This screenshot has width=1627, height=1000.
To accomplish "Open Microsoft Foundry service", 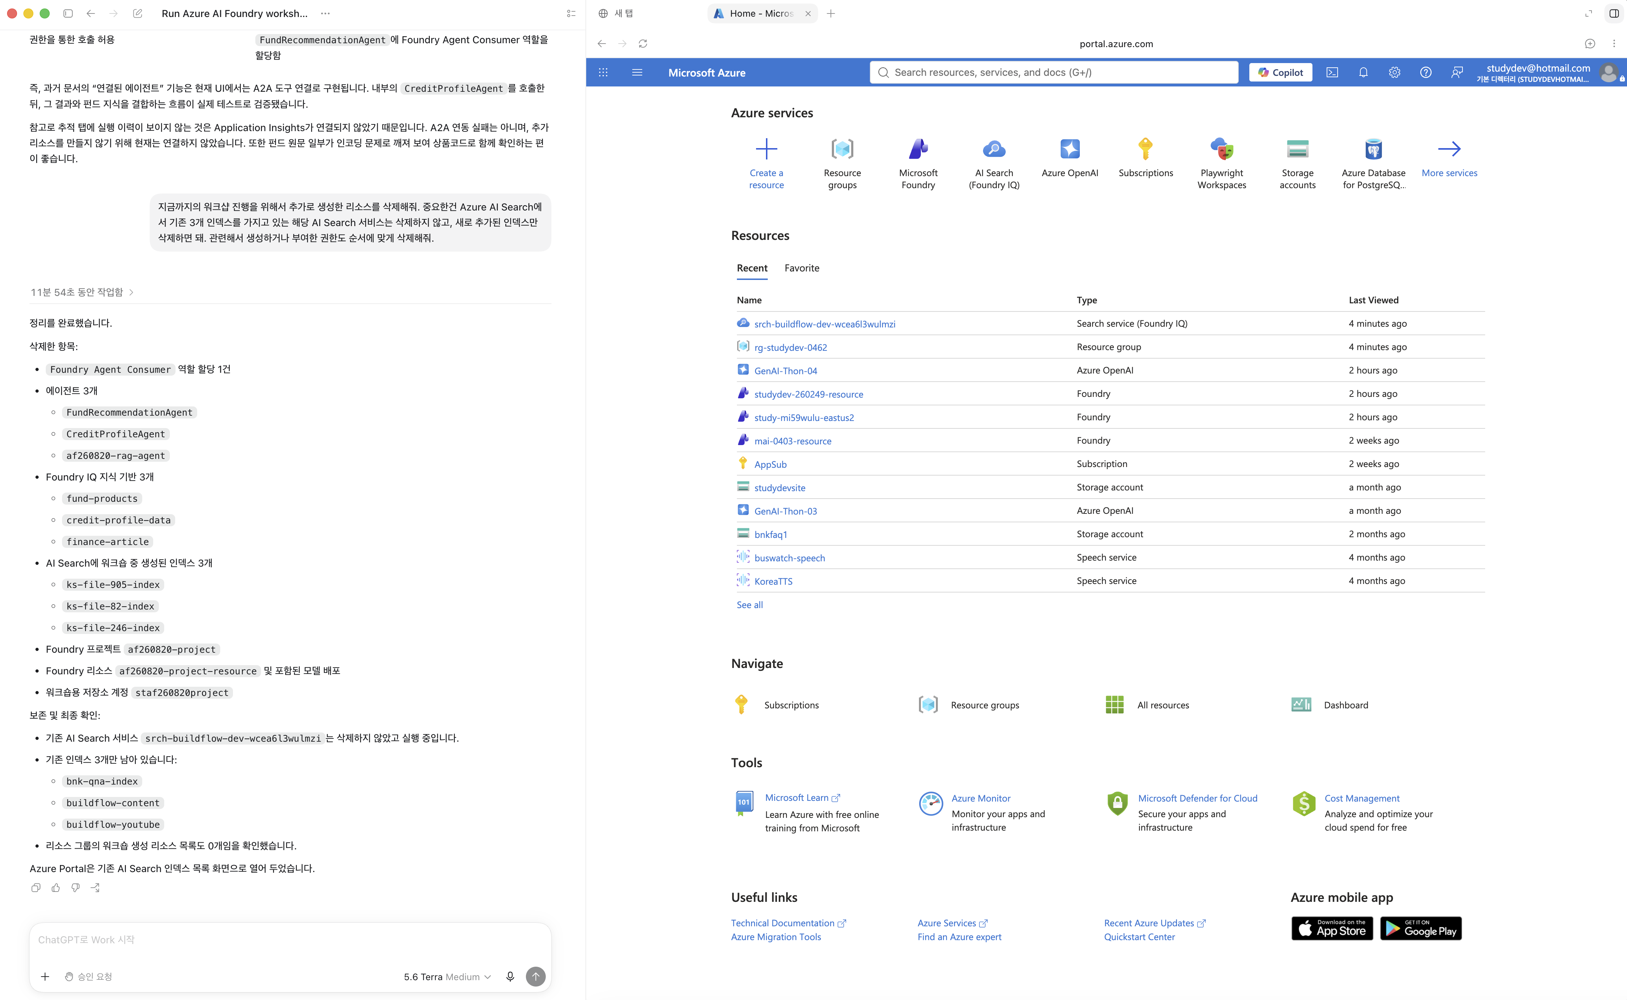I will pyautogui.click(x=918, y=149).
